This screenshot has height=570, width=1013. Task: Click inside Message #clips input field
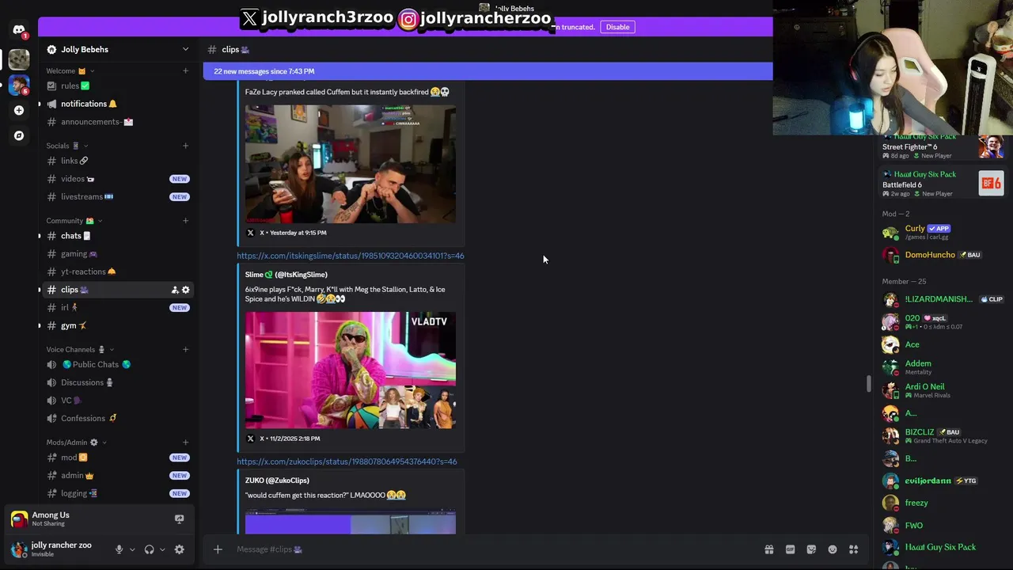491,549
